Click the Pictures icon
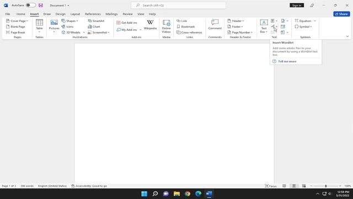Viewport: 353px width, 199px height. click(54, 23)
